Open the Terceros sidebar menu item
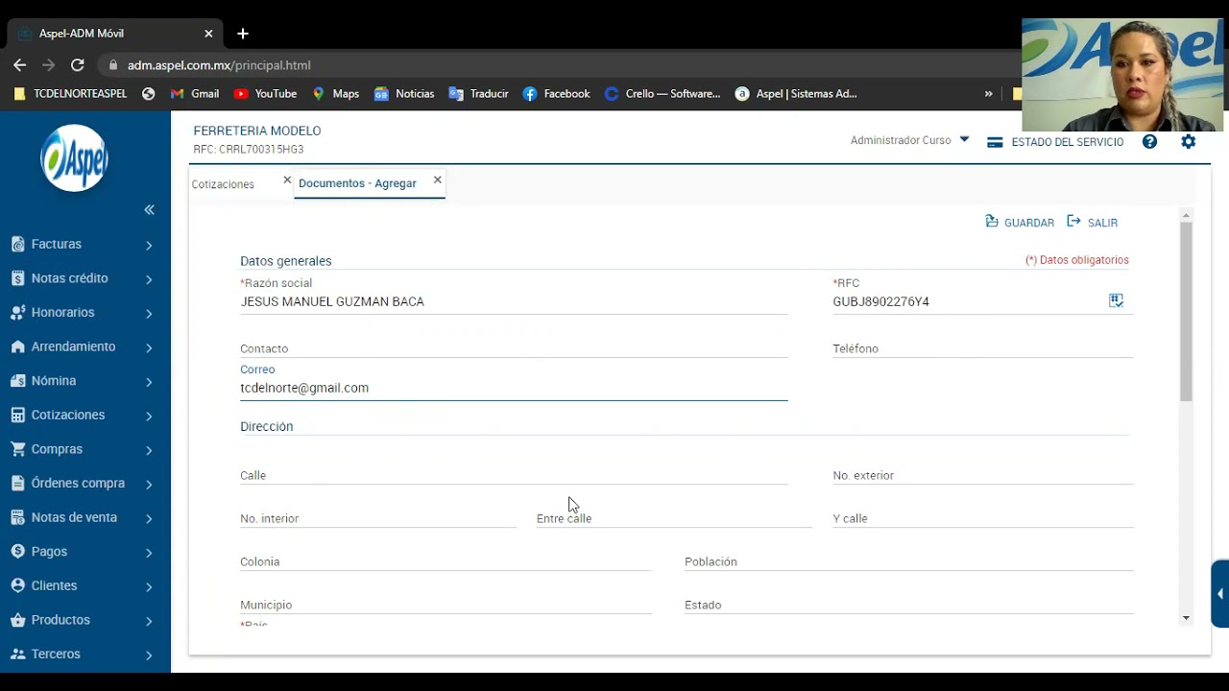1229x691 pixels. 56,655
